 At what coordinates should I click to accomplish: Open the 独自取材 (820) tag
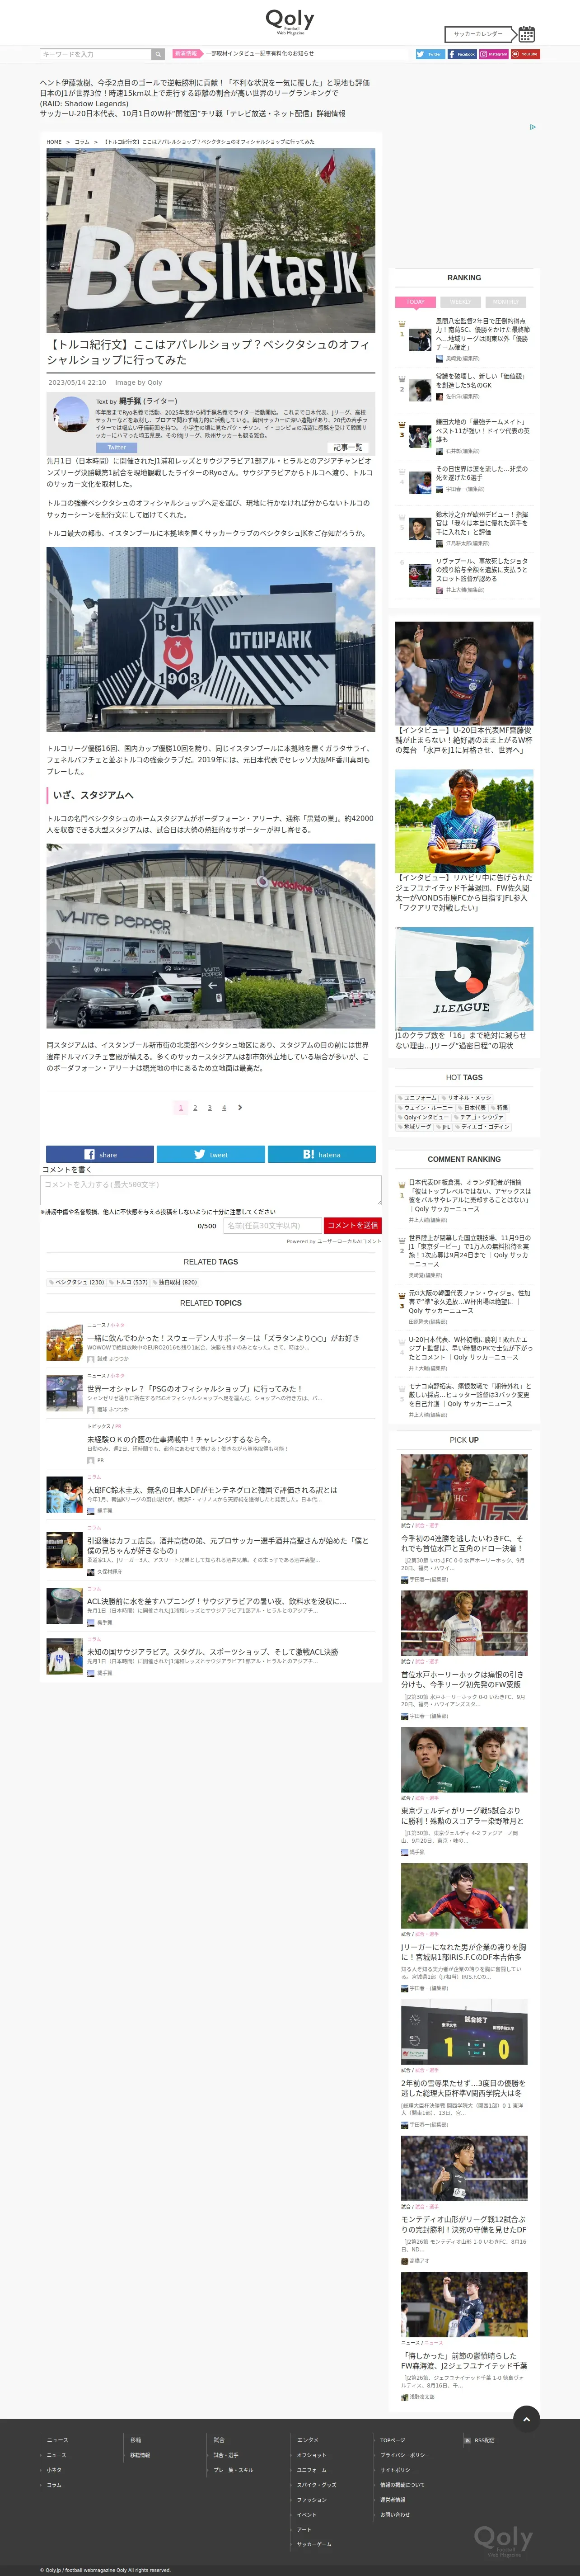[x=175, y=1282]
